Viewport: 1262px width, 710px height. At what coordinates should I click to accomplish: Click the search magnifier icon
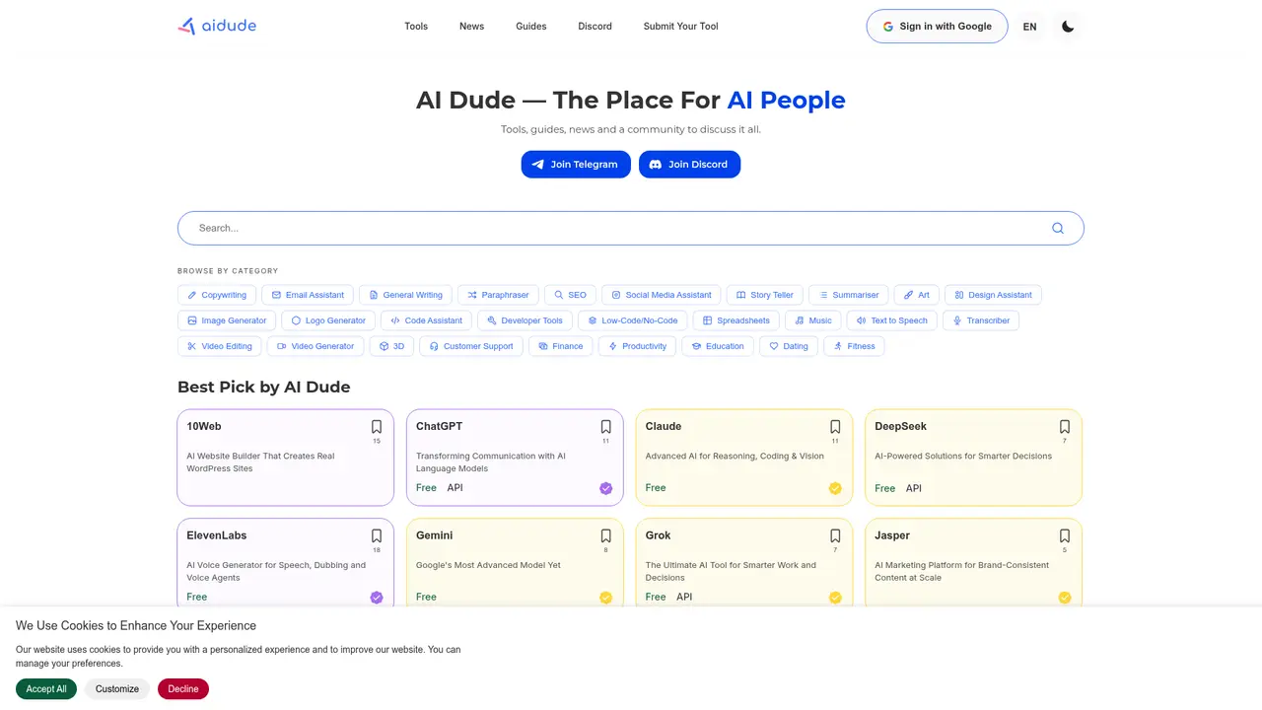click(x=1058, y=228)
